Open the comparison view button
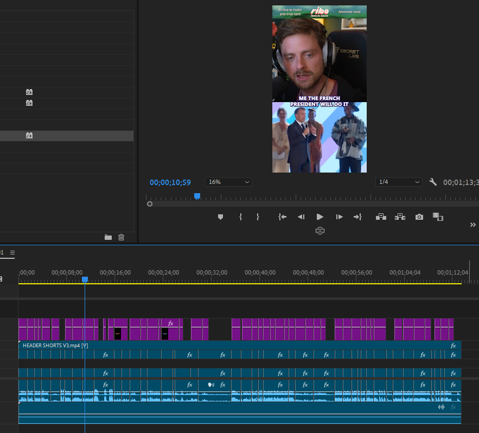479x433 pixels. point(438,217)
